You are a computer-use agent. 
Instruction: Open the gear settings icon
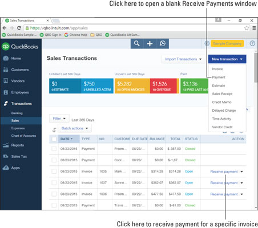(207, 43)
